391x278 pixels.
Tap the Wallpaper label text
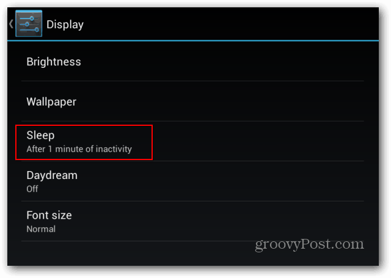point(51,101)
